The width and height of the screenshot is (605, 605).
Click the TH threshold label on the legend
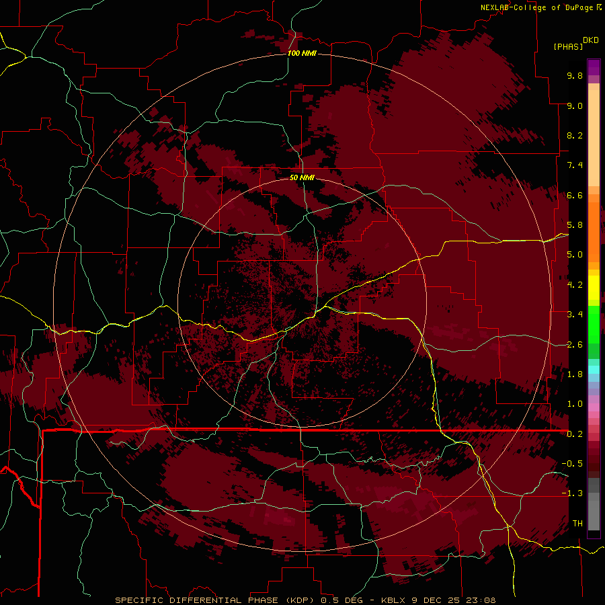577,524
